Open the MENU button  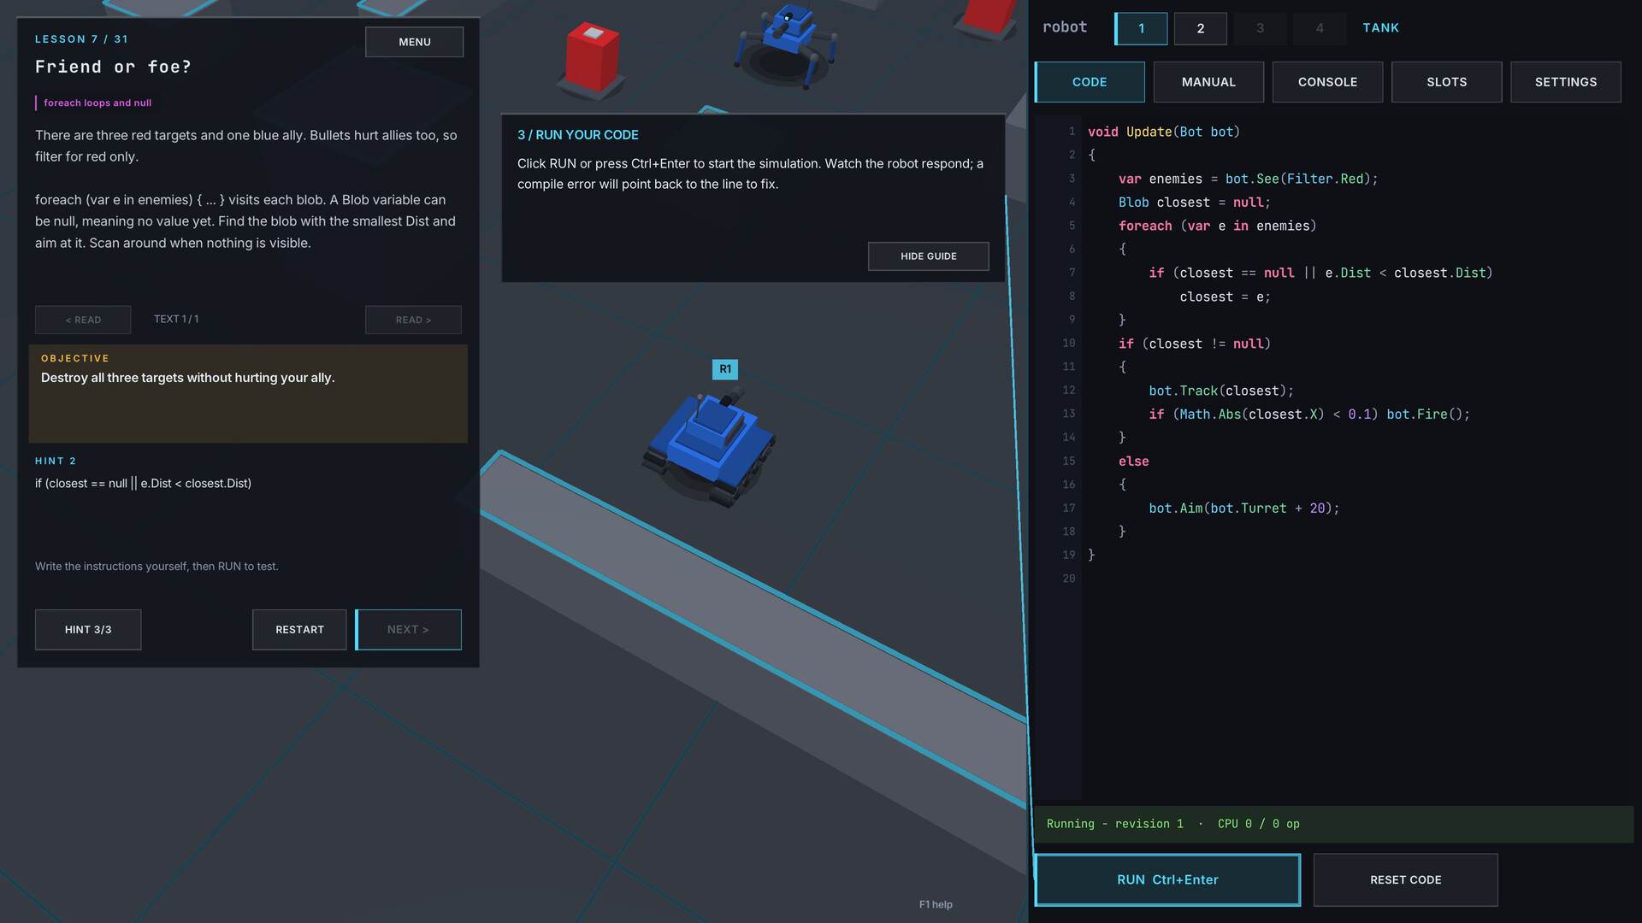[414, 42]
